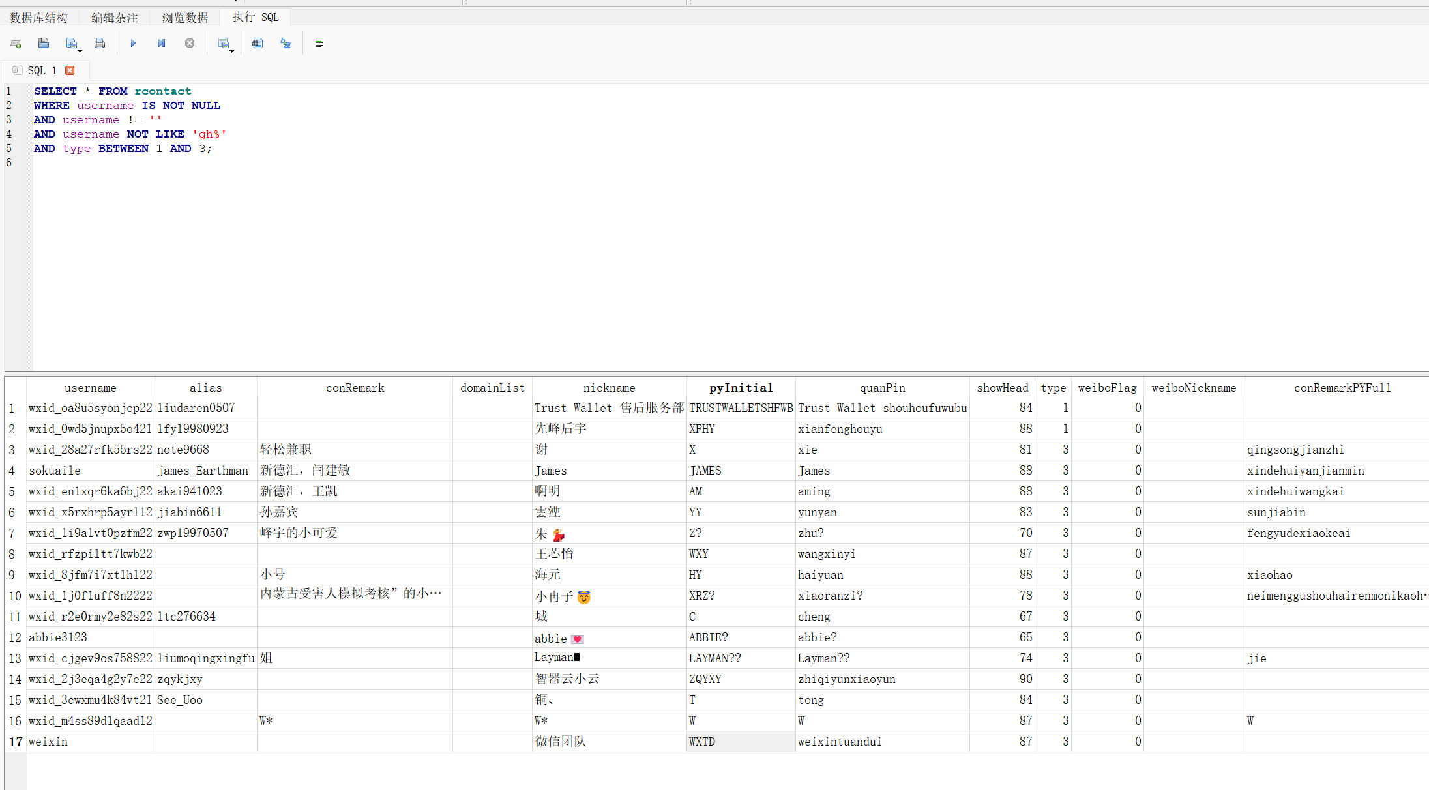Open find and replace icon
Image resolution: width=1429 pixels, height=790 pixels.
point(286,44)
